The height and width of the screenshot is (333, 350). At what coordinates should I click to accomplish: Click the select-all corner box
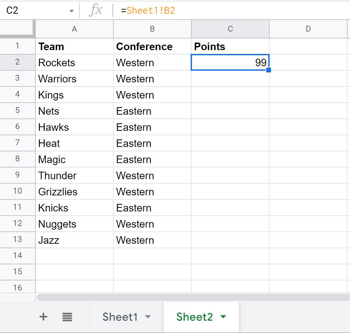tap(18, 28)
